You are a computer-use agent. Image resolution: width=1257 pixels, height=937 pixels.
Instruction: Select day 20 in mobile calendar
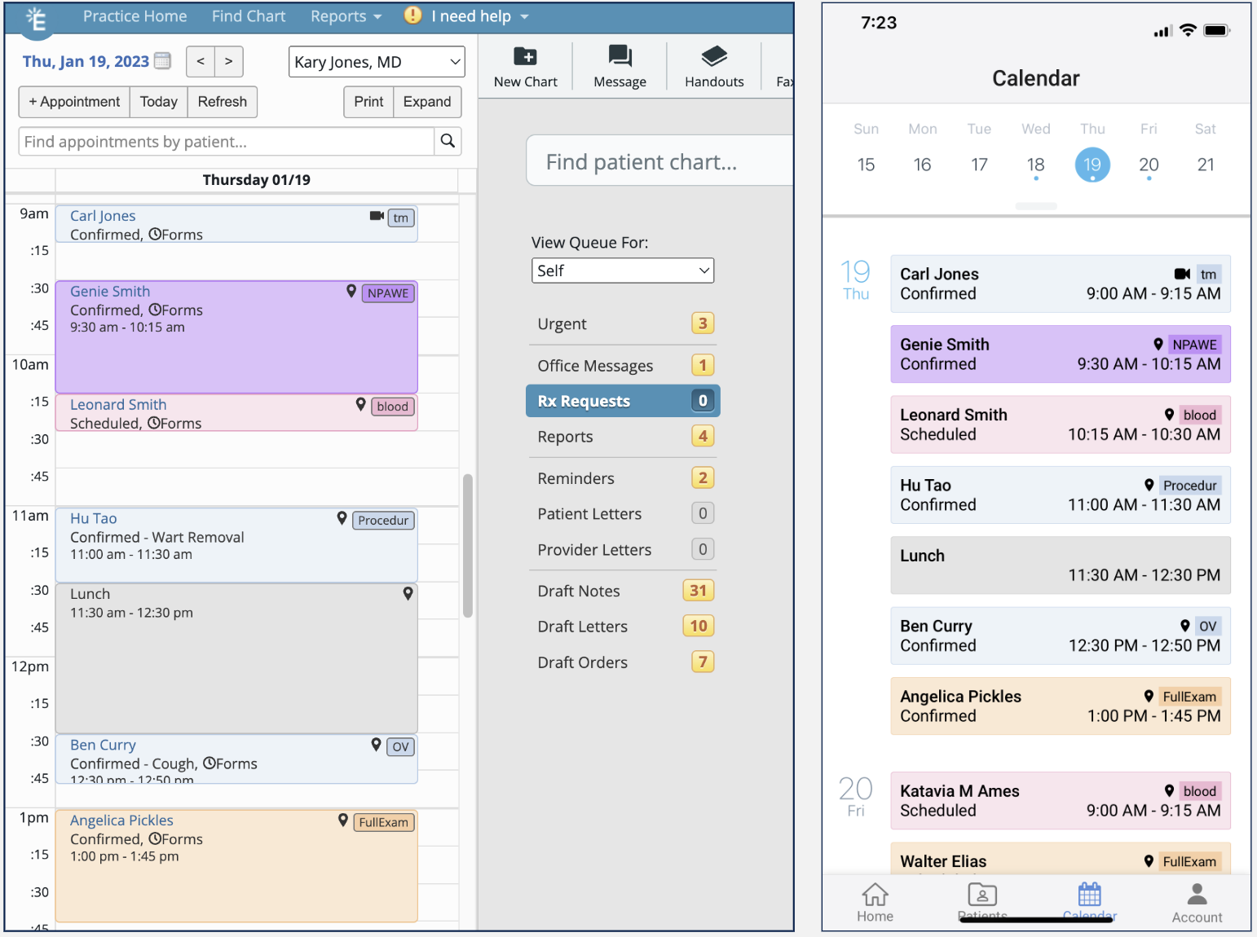1149,165
